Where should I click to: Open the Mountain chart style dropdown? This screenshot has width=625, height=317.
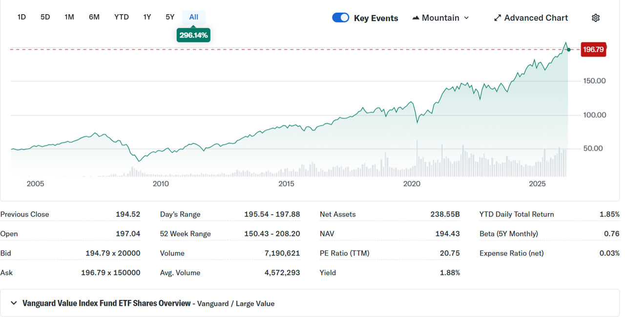tap(440, 18)
